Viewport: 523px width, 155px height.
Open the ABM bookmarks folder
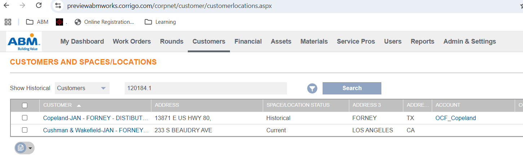[x=37, y=22]
